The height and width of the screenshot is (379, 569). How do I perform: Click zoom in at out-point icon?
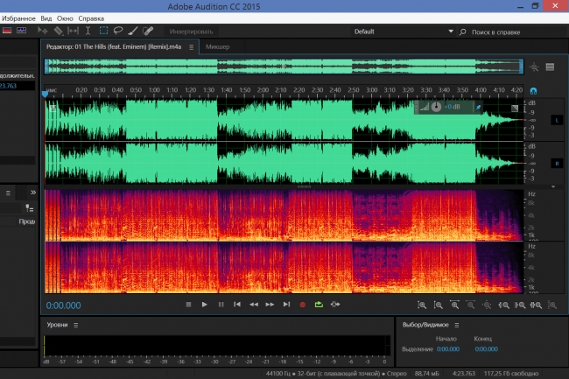(520, 305)
